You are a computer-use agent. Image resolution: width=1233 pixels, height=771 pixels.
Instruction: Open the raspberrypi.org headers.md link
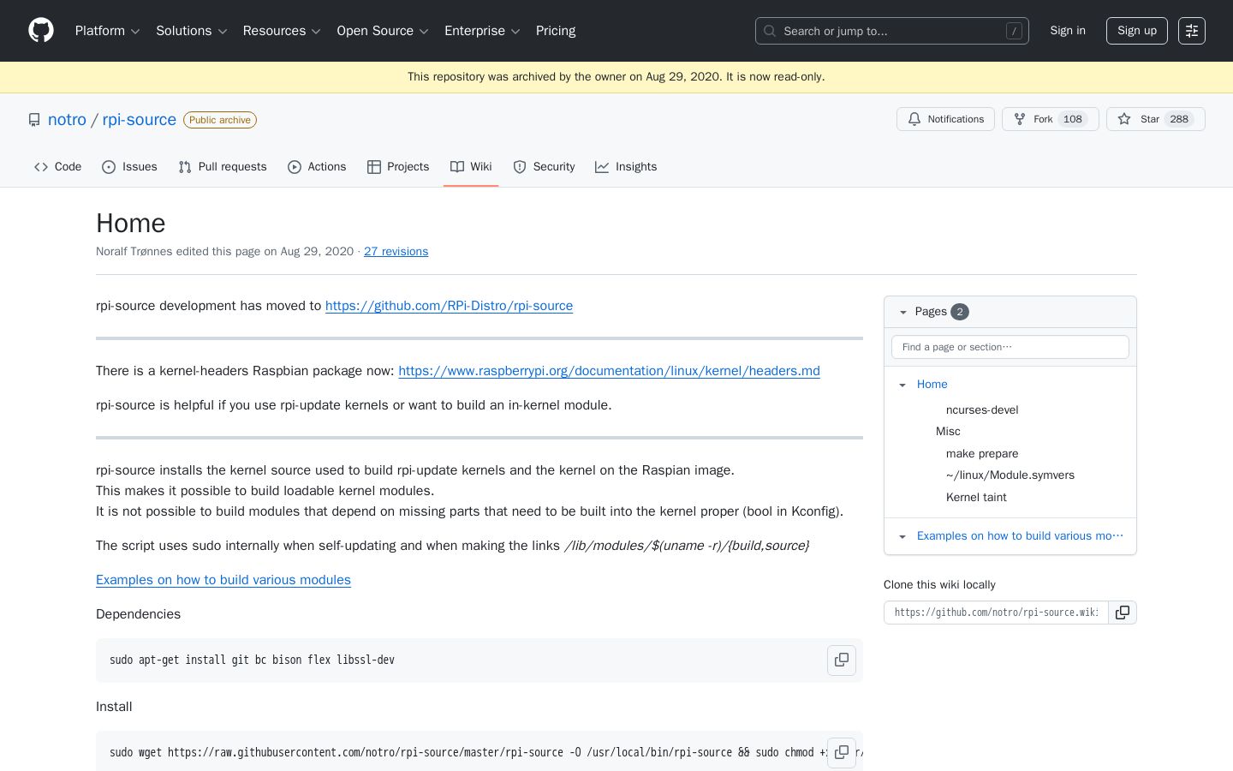609,371
